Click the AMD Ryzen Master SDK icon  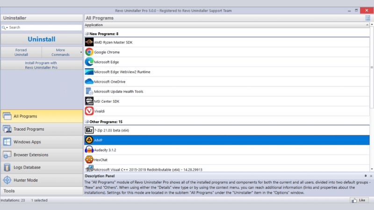89,42
